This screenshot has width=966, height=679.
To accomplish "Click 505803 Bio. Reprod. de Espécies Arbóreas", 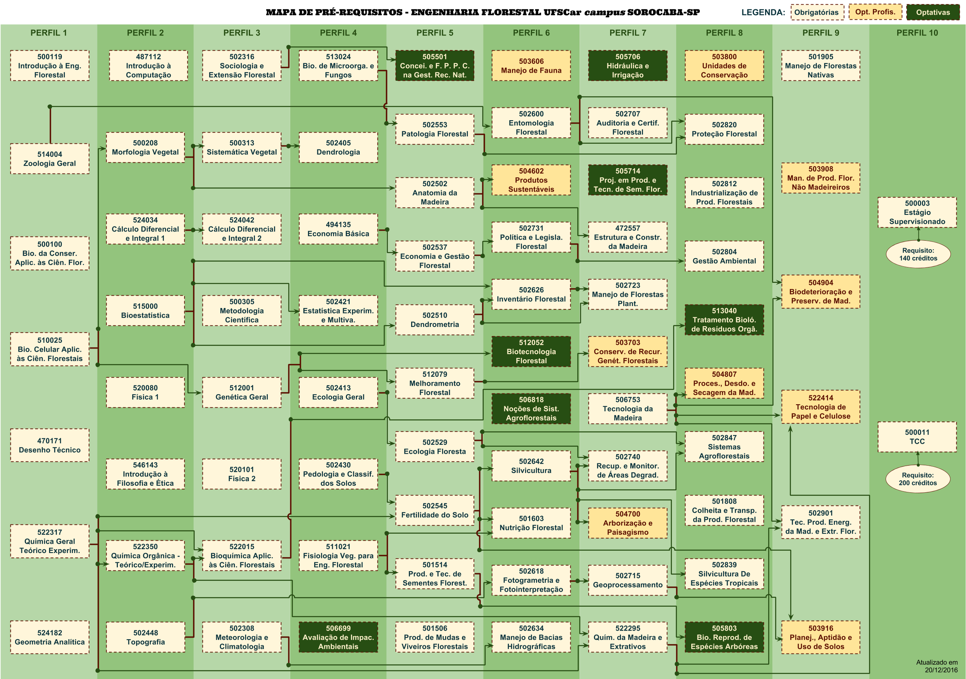I will point(724,637).
